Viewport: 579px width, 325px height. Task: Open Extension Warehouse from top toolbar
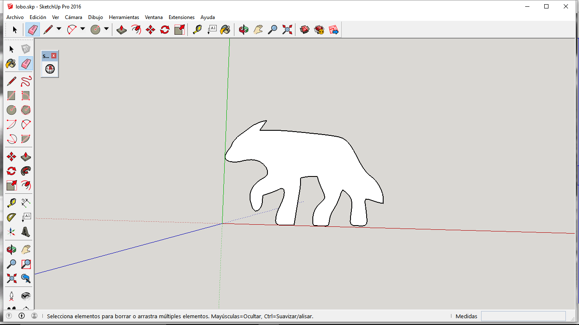click(x=319, y=30)
